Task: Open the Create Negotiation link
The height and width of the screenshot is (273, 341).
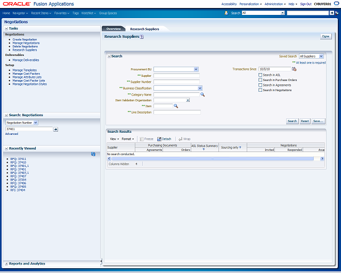Action: pyautogui.click(x=25, y=39)
